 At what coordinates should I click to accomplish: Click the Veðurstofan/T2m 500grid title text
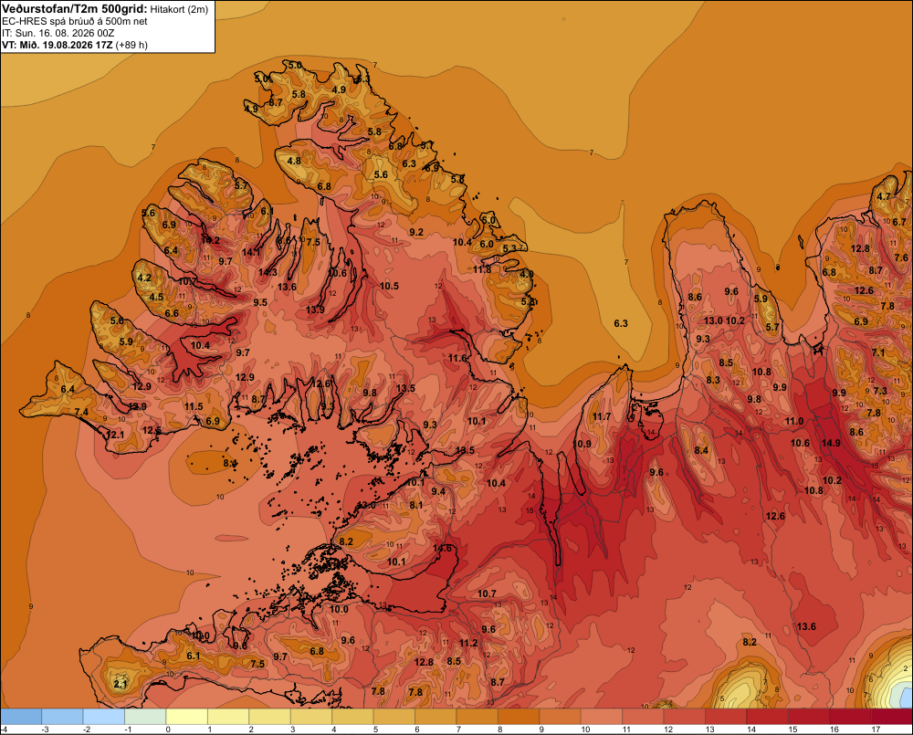tap(75, 9)
